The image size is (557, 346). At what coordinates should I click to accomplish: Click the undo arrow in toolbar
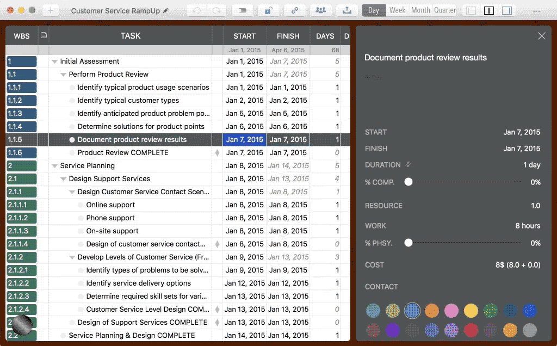tap(197, 10)
